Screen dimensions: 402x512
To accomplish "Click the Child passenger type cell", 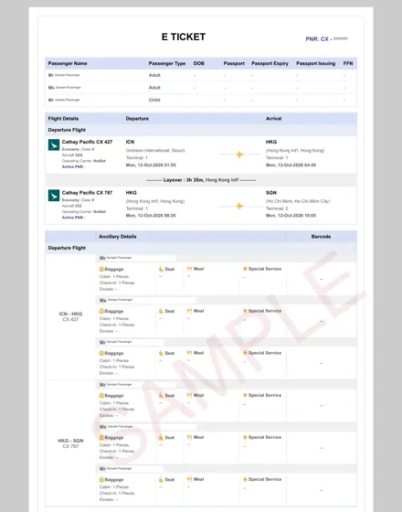I will pos(154,100).
